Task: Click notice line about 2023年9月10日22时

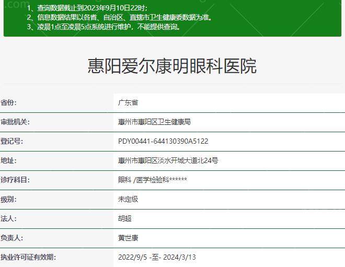Action: point(87,8)
